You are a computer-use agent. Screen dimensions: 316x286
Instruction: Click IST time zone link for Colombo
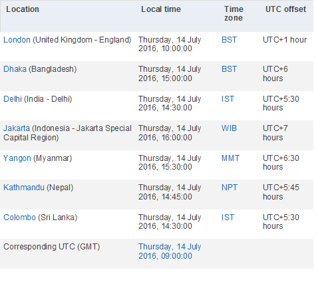pos(228,217)
